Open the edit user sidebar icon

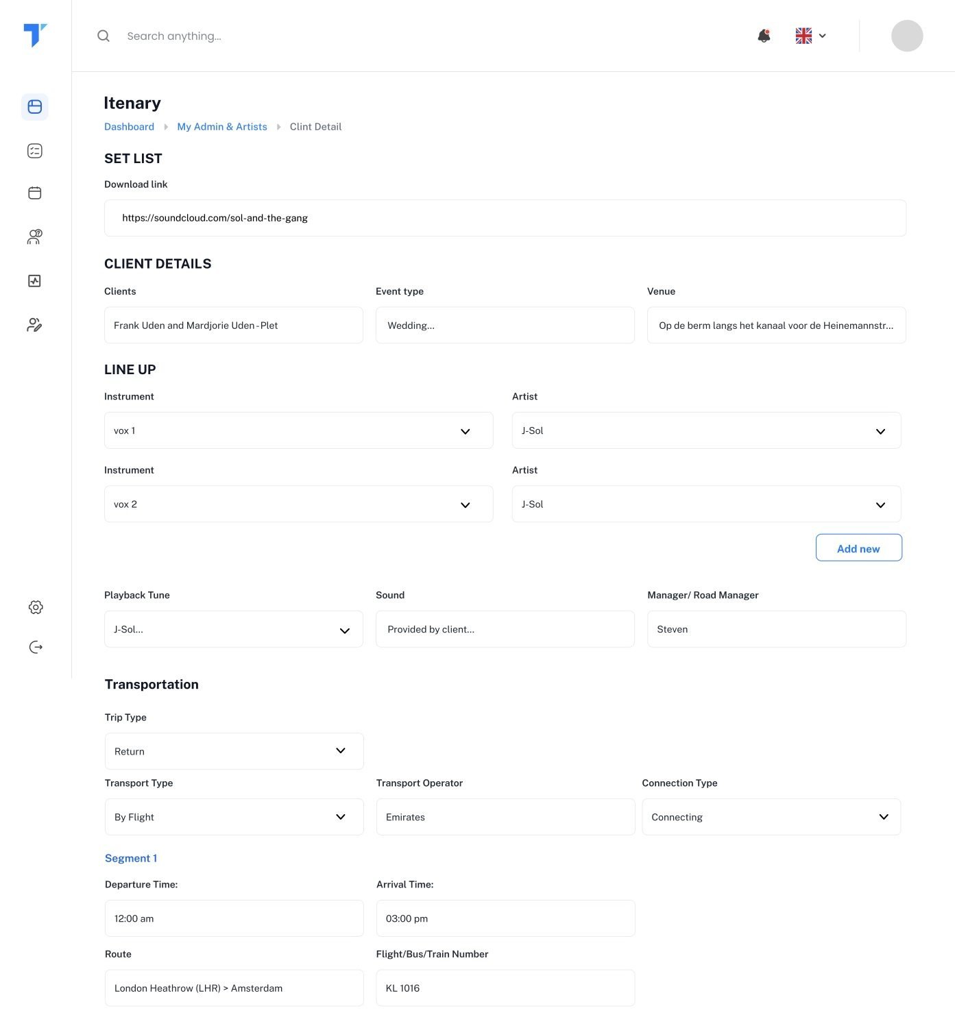[35, 325]
